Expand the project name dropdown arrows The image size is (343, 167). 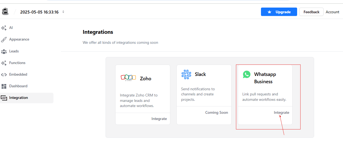(63, 12)
